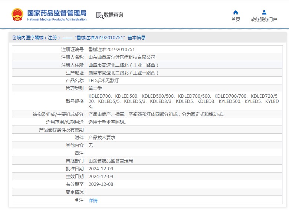
Task: Click the 产品技术要求 attachment value
Action: tap(102, 137)
